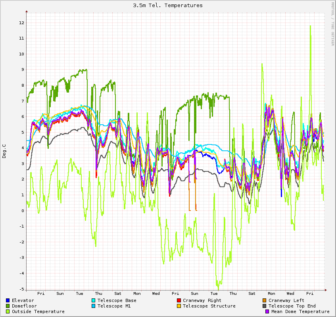
Task: Click the -5 value on y-axis
Action: tap(21, 289)
